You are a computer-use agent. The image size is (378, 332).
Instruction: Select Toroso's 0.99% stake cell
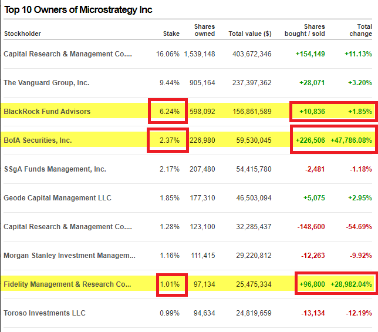(170, 313)
